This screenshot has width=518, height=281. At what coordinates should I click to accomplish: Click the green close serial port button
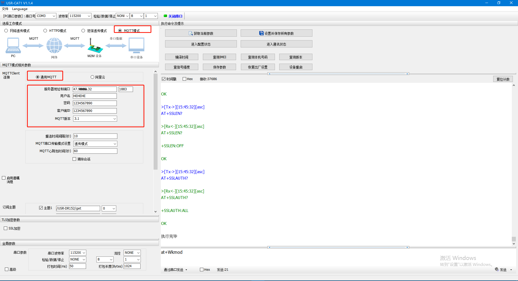[173, 16]
